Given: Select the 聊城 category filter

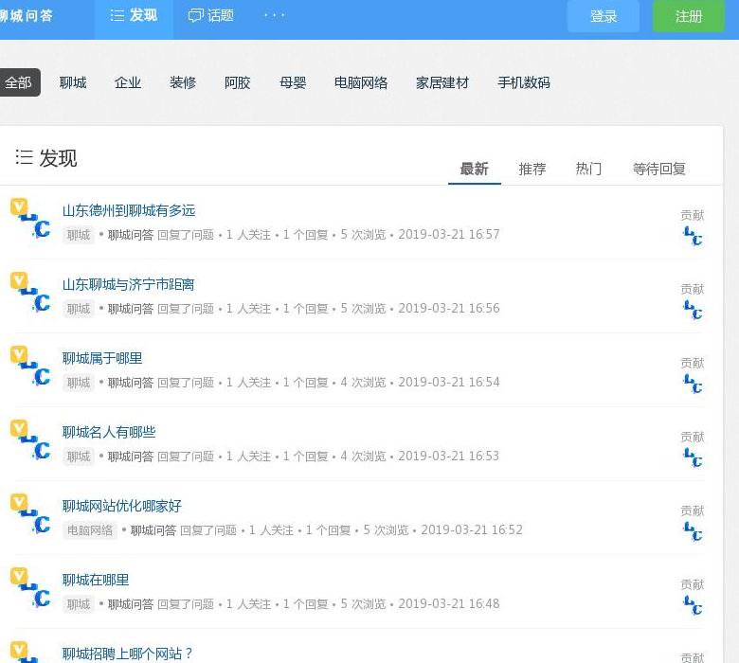Looking at the screenshot, I should click(73, 82).
